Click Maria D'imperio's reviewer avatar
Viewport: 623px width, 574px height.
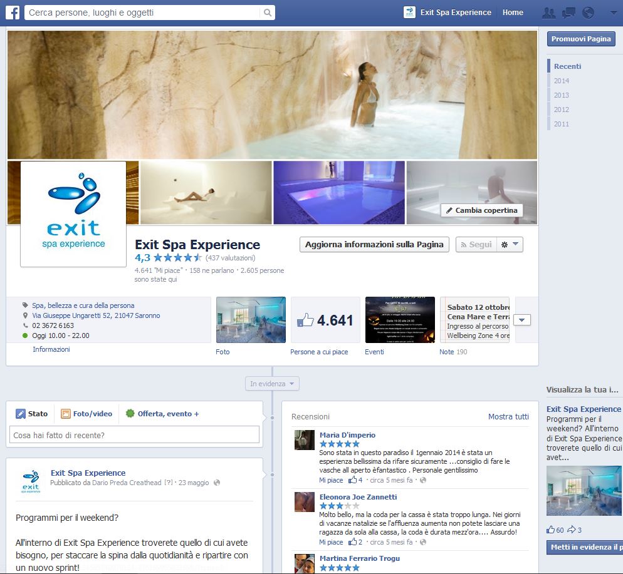point(305,440)
